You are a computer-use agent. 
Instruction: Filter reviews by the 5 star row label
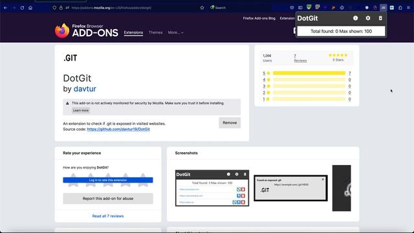(267, 73)
